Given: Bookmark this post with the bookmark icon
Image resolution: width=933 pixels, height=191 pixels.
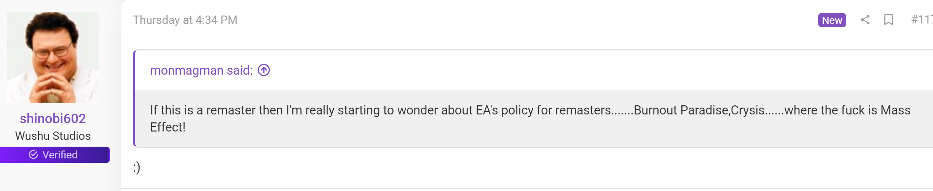Looking at the screenshot, I should pyautogui.click(x=888, y=20).
